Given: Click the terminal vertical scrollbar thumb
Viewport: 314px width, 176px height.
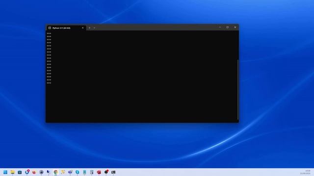Looking at the screenshot, I should tap(238, 89).
